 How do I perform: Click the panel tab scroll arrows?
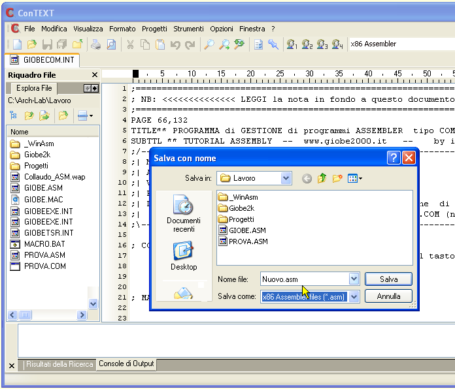click(91, 88)
